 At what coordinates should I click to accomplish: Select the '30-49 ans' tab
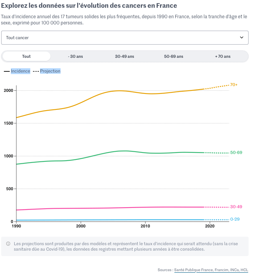pos(124,56)
